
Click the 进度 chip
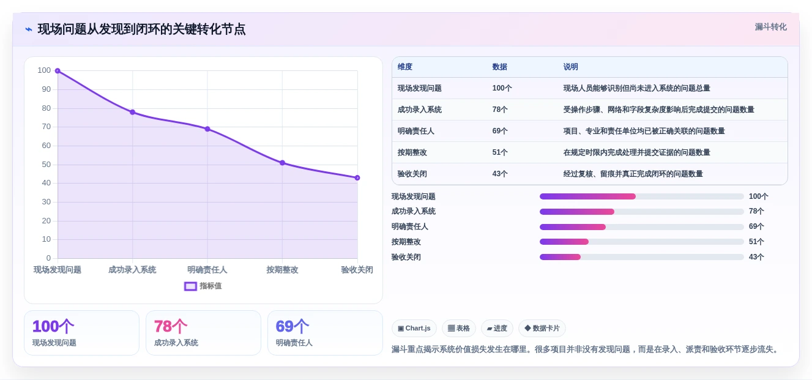coord(497,329)
